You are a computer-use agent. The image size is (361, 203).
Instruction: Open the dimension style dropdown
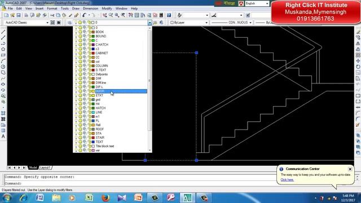(x=241, y=15)
